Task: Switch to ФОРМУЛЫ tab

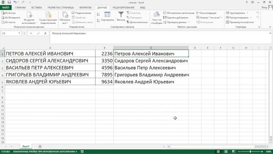Action: (85, 8)
